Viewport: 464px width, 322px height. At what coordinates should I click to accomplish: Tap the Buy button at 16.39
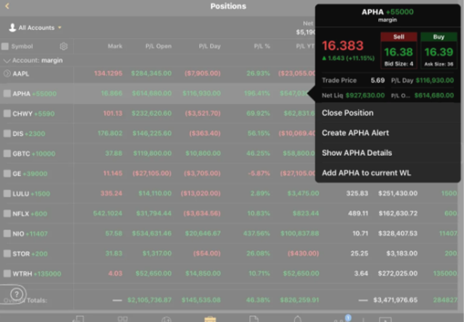click(x=439, y=50)
